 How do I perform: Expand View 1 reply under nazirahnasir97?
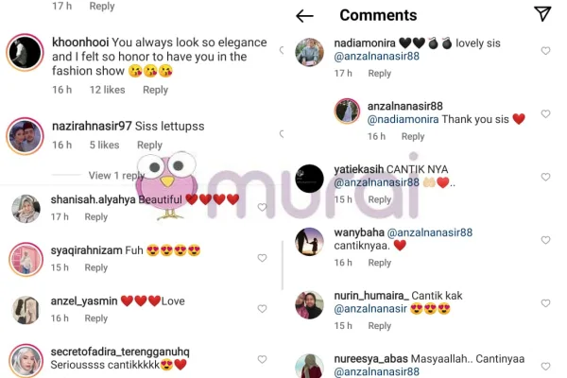click(116, 176)
